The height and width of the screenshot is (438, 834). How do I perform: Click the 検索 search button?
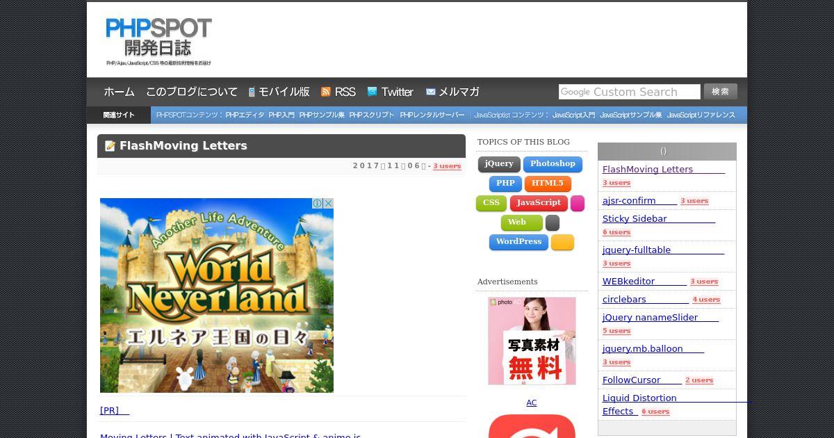pyautogui.click(x=721, y=92)
